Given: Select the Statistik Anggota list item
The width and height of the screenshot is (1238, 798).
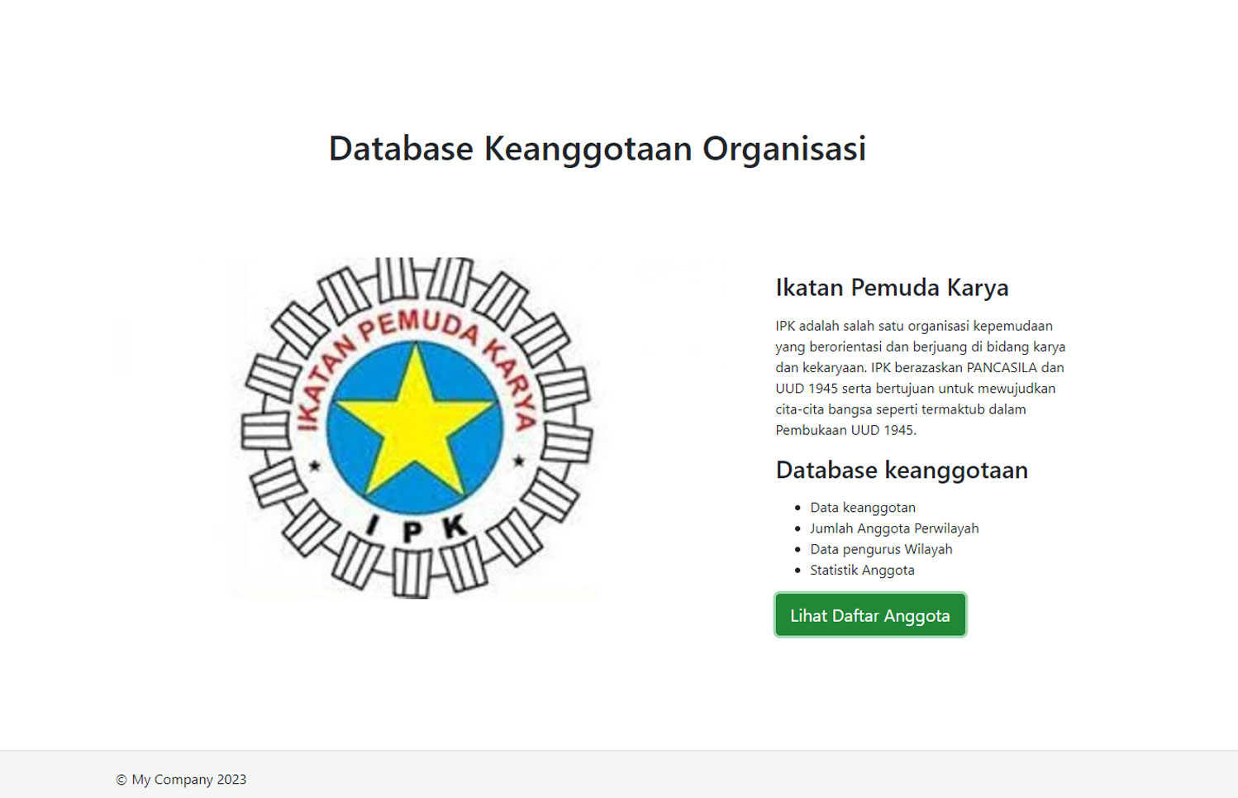Looking at the screenshot, I should pos(862,570).
